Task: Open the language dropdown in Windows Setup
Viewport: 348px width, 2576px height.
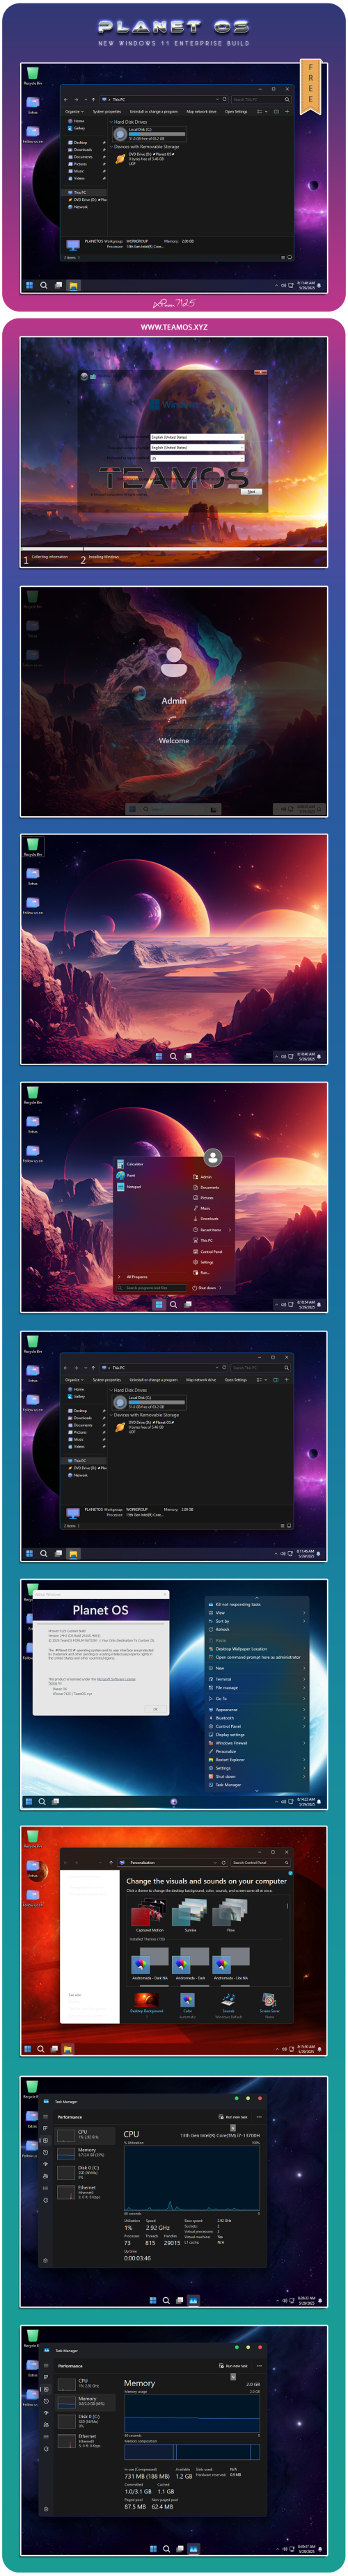Action: 197,437
